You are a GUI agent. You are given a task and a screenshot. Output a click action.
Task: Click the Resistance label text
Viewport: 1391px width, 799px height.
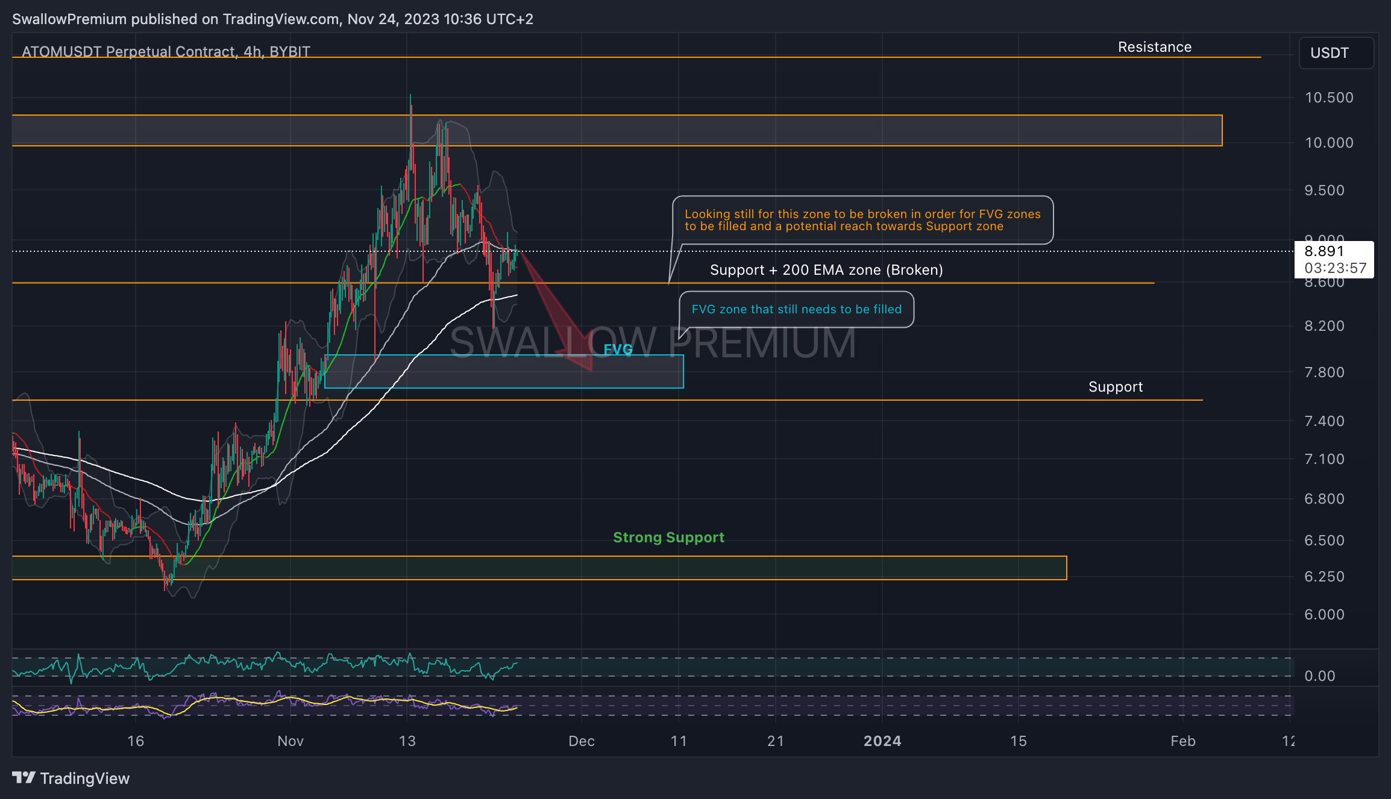point(1155,47)
